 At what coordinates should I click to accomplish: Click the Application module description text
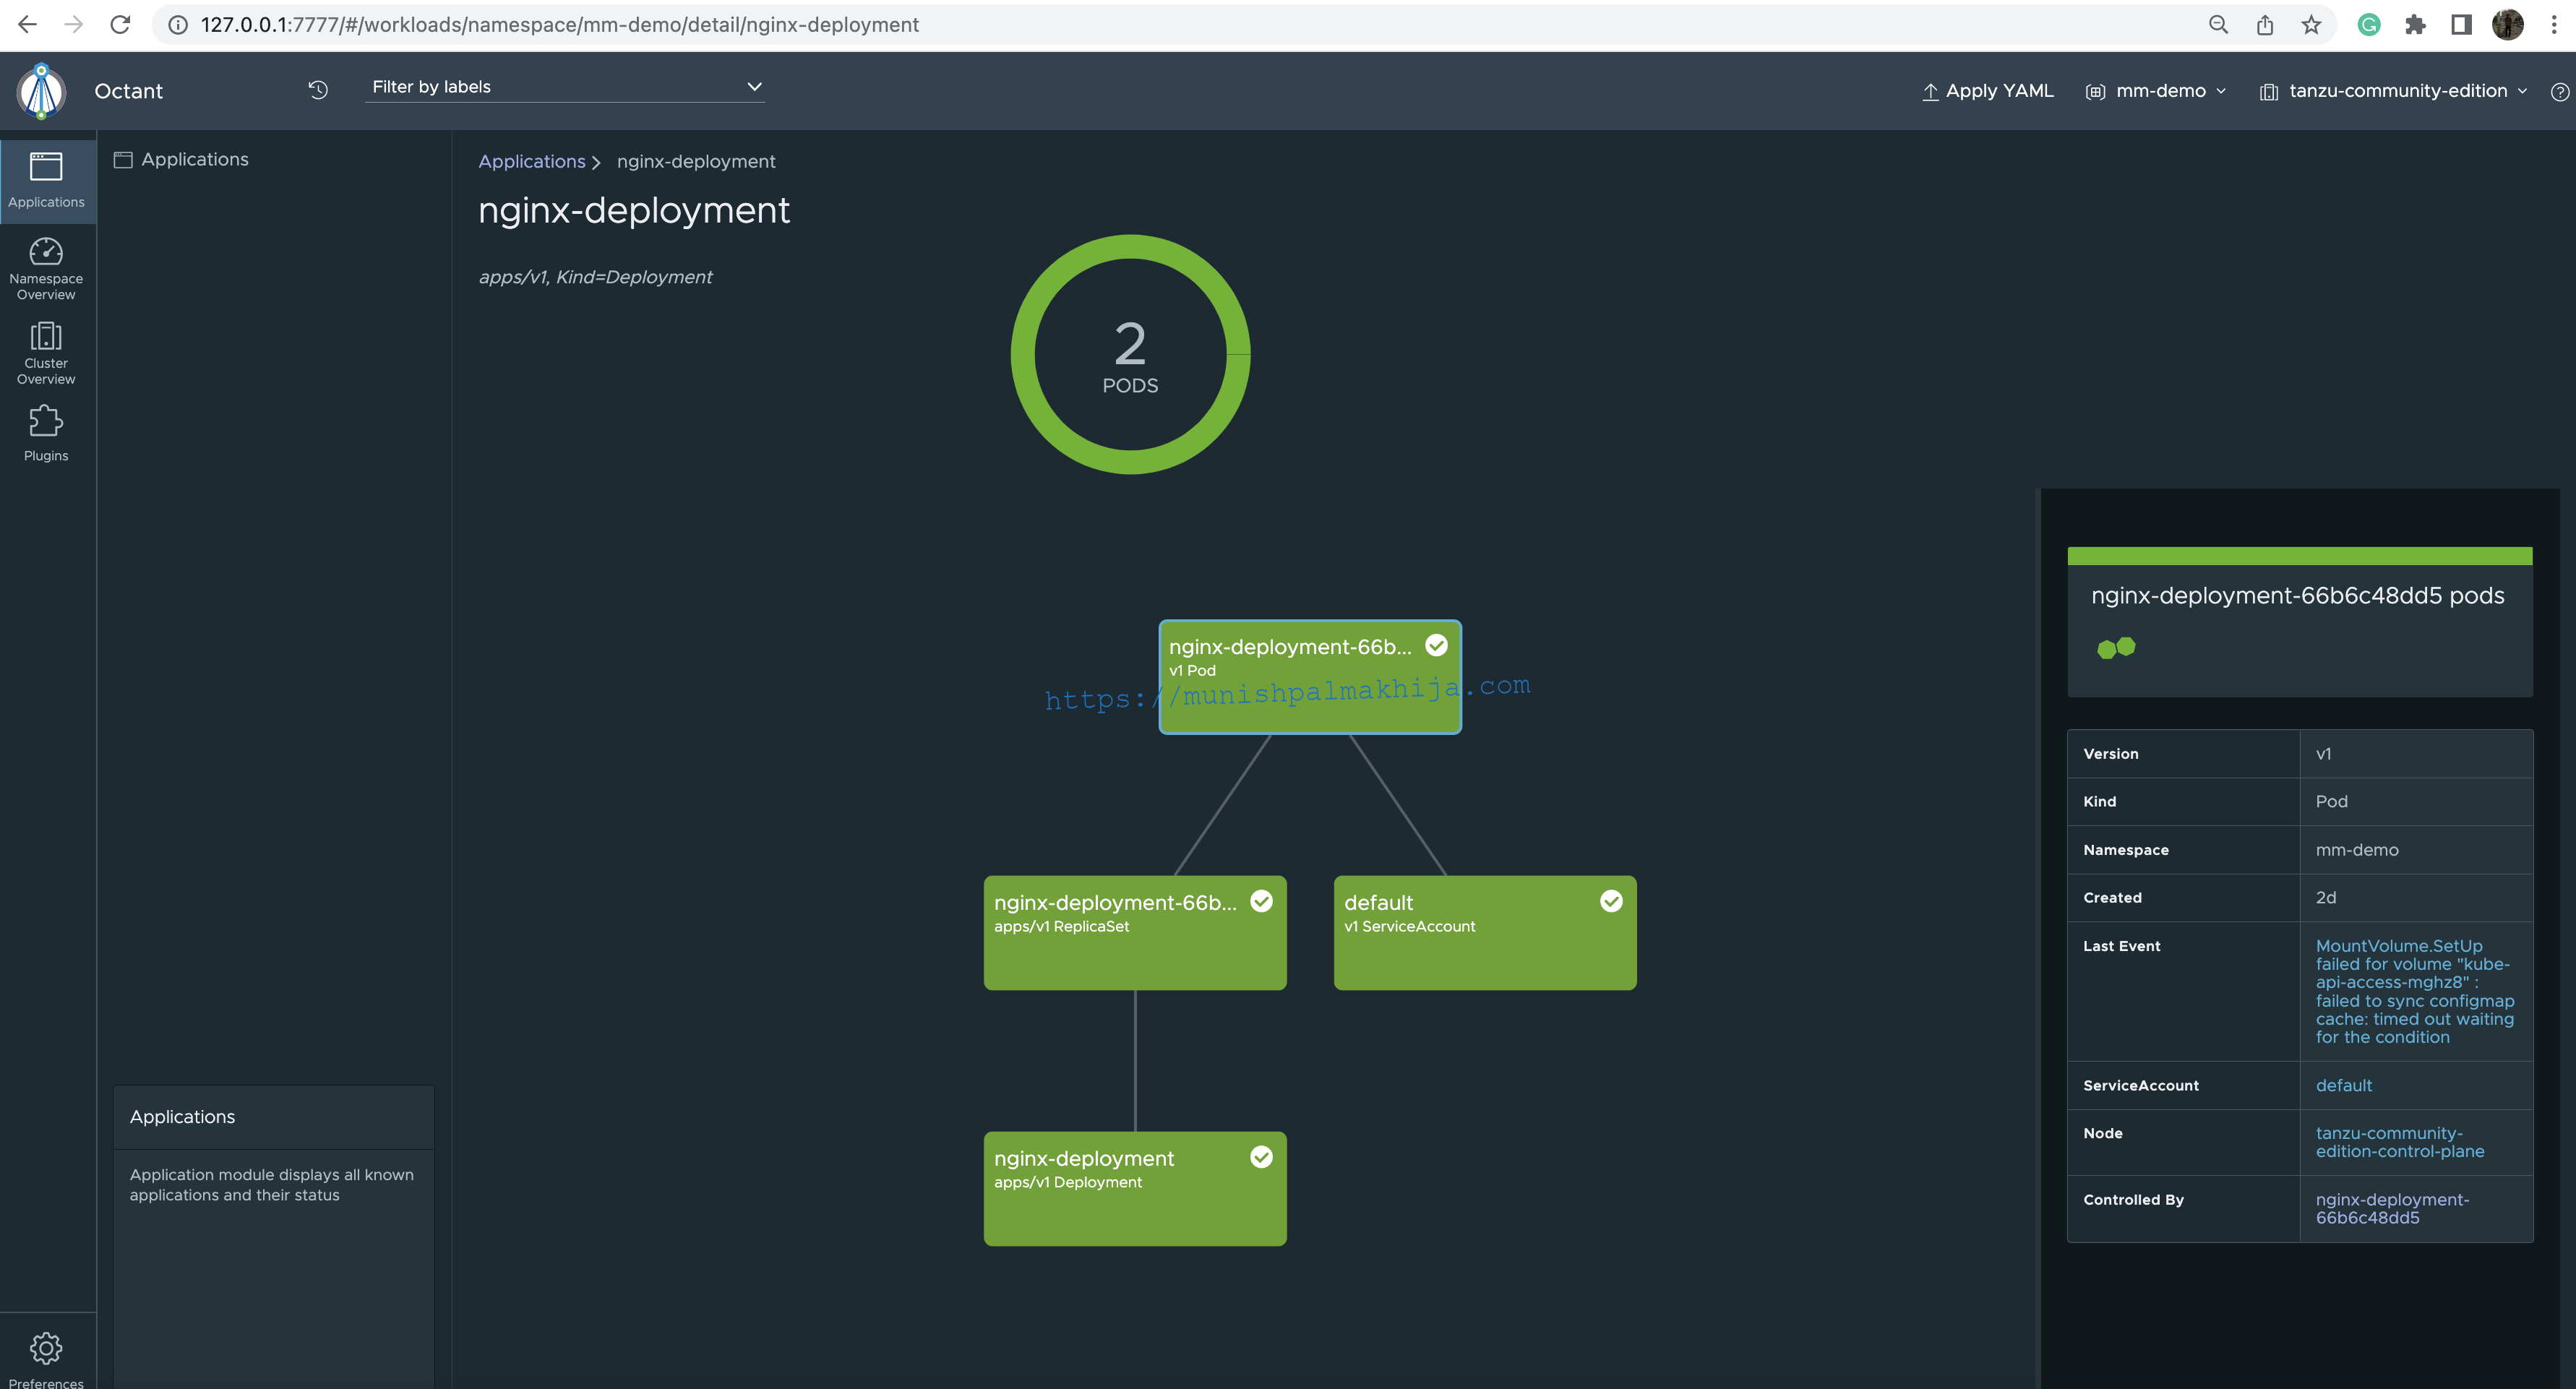(271, 1185)
